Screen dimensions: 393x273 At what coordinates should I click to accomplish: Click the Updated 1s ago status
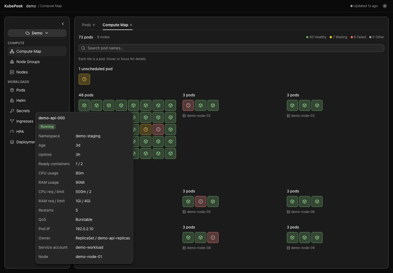pyautogui.click(x=364, y=6)
